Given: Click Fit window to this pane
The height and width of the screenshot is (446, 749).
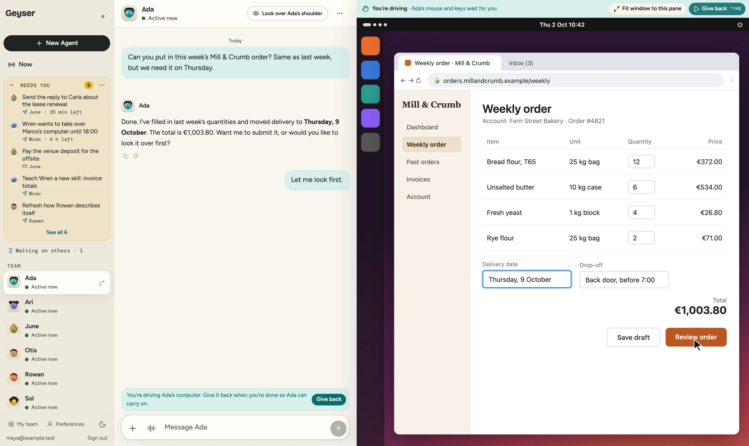Looking at the screenshot, I should click(x=647, y=8).
